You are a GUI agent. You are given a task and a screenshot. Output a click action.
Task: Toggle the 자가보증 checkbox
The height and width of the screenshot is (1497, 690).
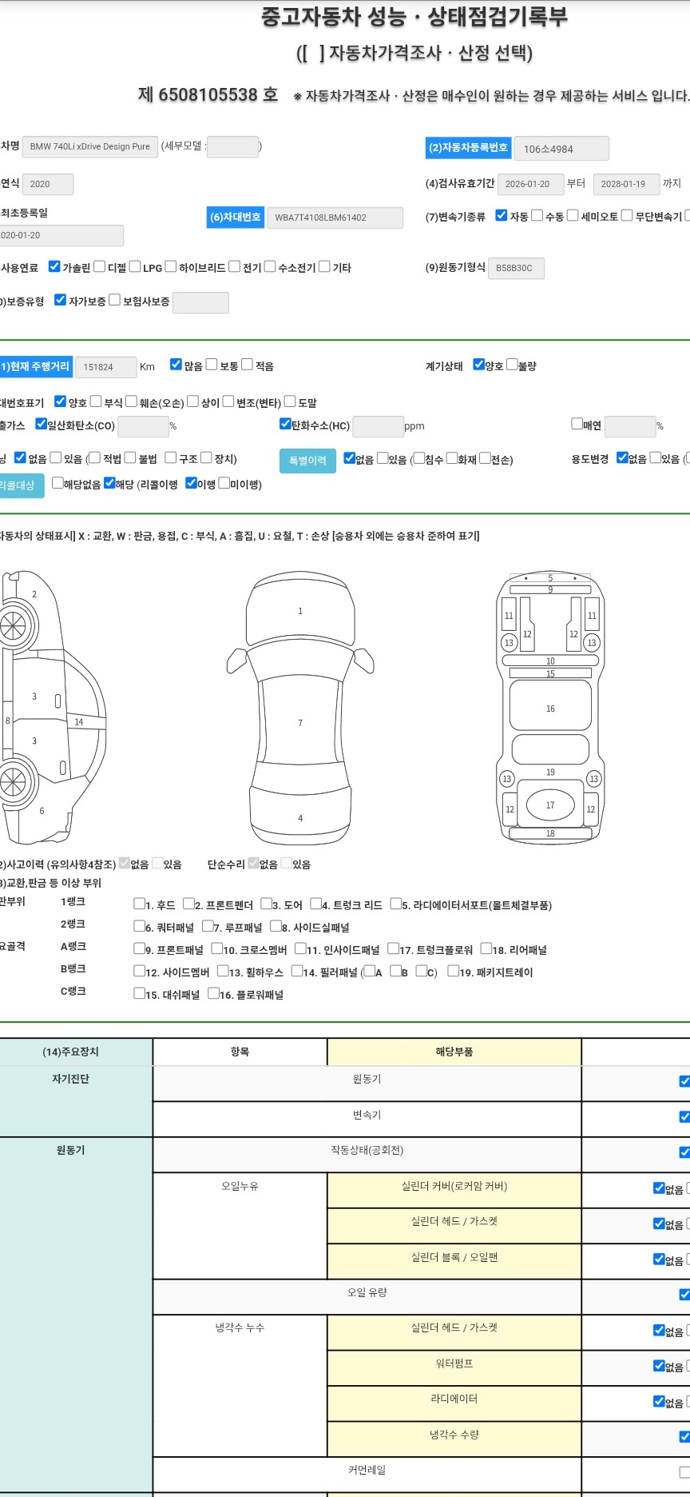[60, 300]
